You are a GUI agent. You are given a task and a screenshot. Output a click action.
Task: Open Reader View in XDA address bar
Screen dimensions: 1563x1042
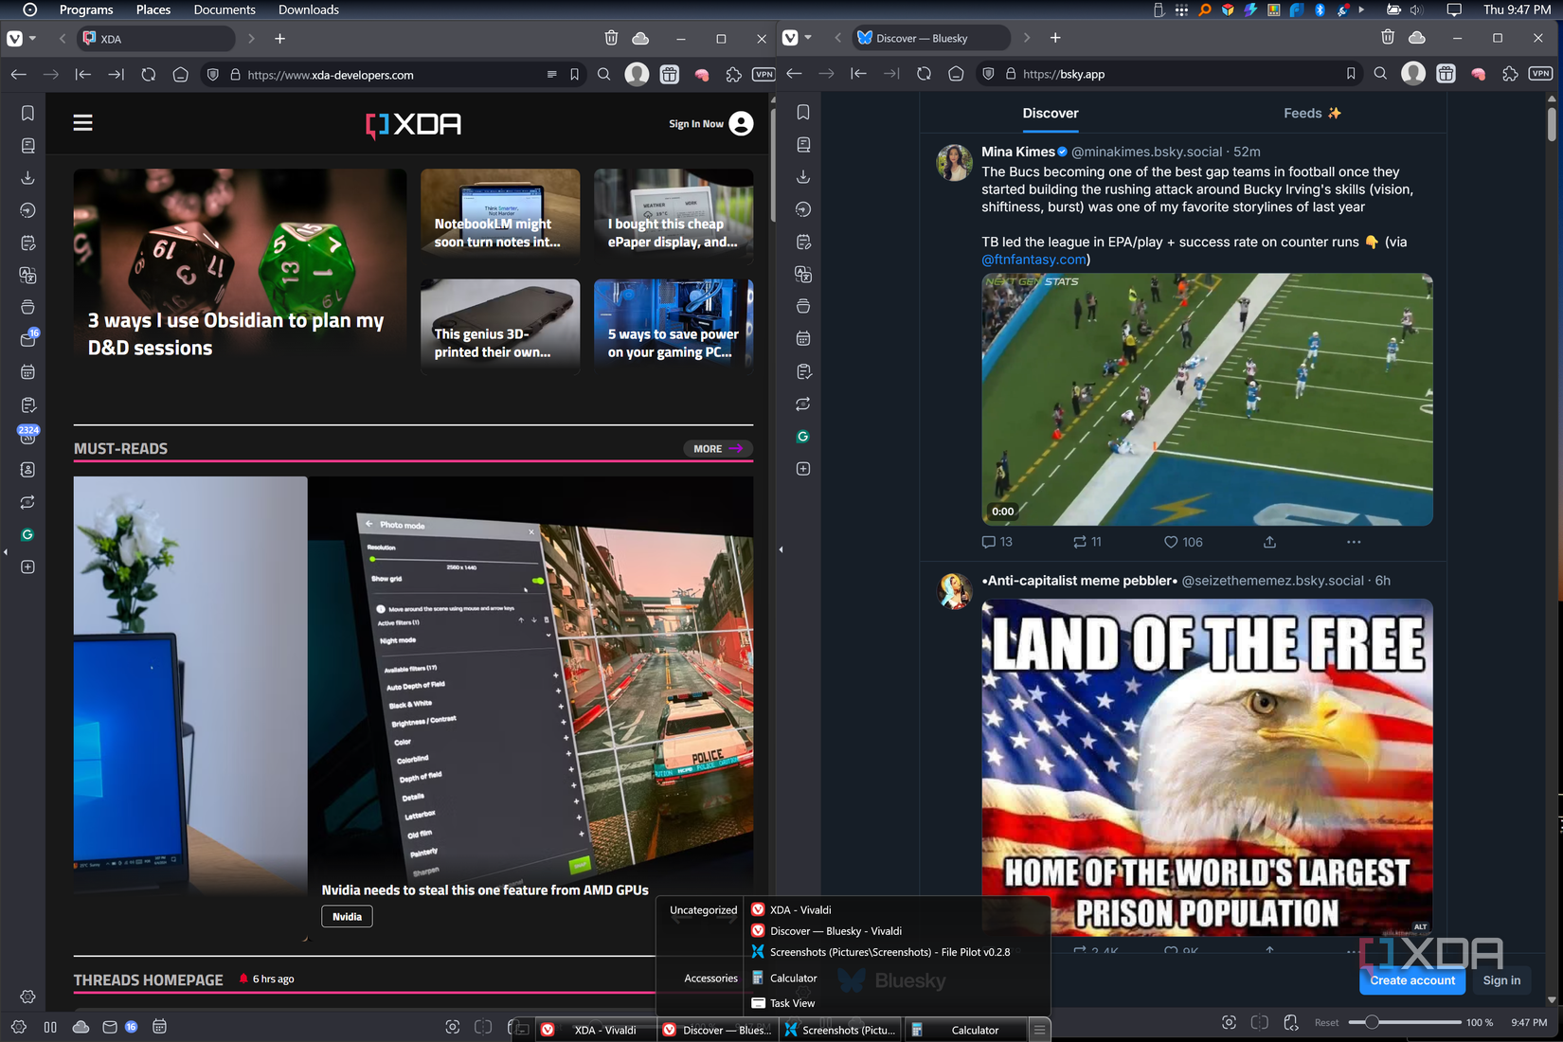coord(551,75)
